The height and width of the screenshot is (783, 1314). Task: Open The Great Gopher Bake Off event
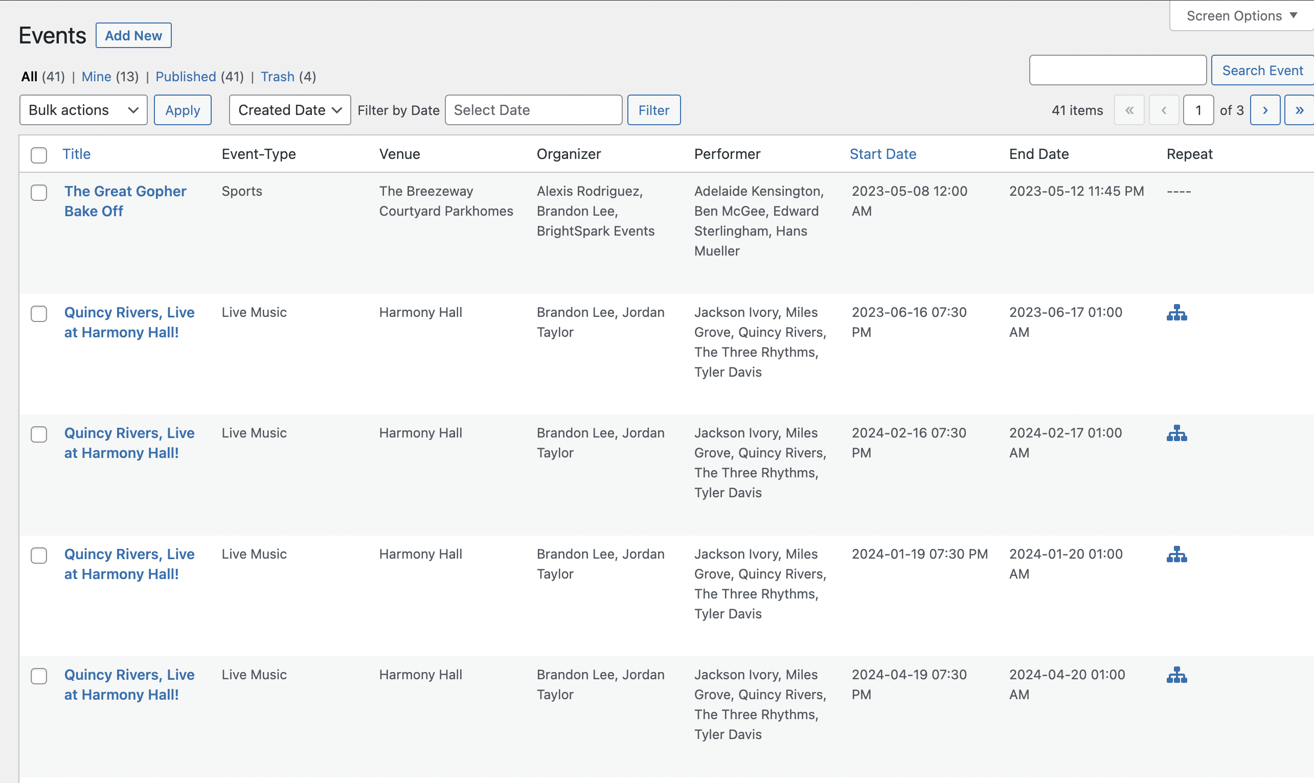tap(125, 201)
